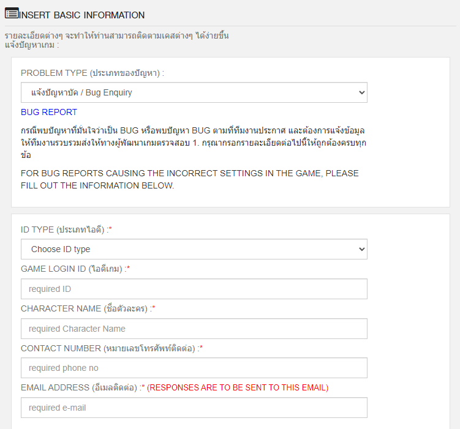Click the required e-mail input field
Screen dimensions: 460x429
(194, 408)
